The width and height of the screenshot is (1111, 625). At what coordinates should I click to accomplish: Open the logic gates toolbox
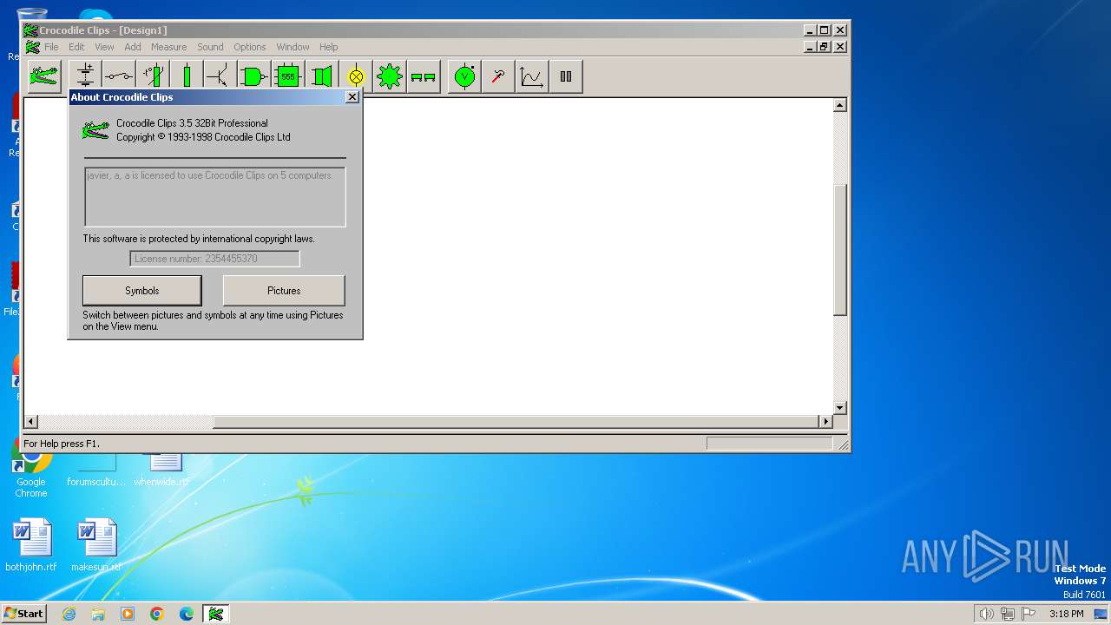pos(254,76)
